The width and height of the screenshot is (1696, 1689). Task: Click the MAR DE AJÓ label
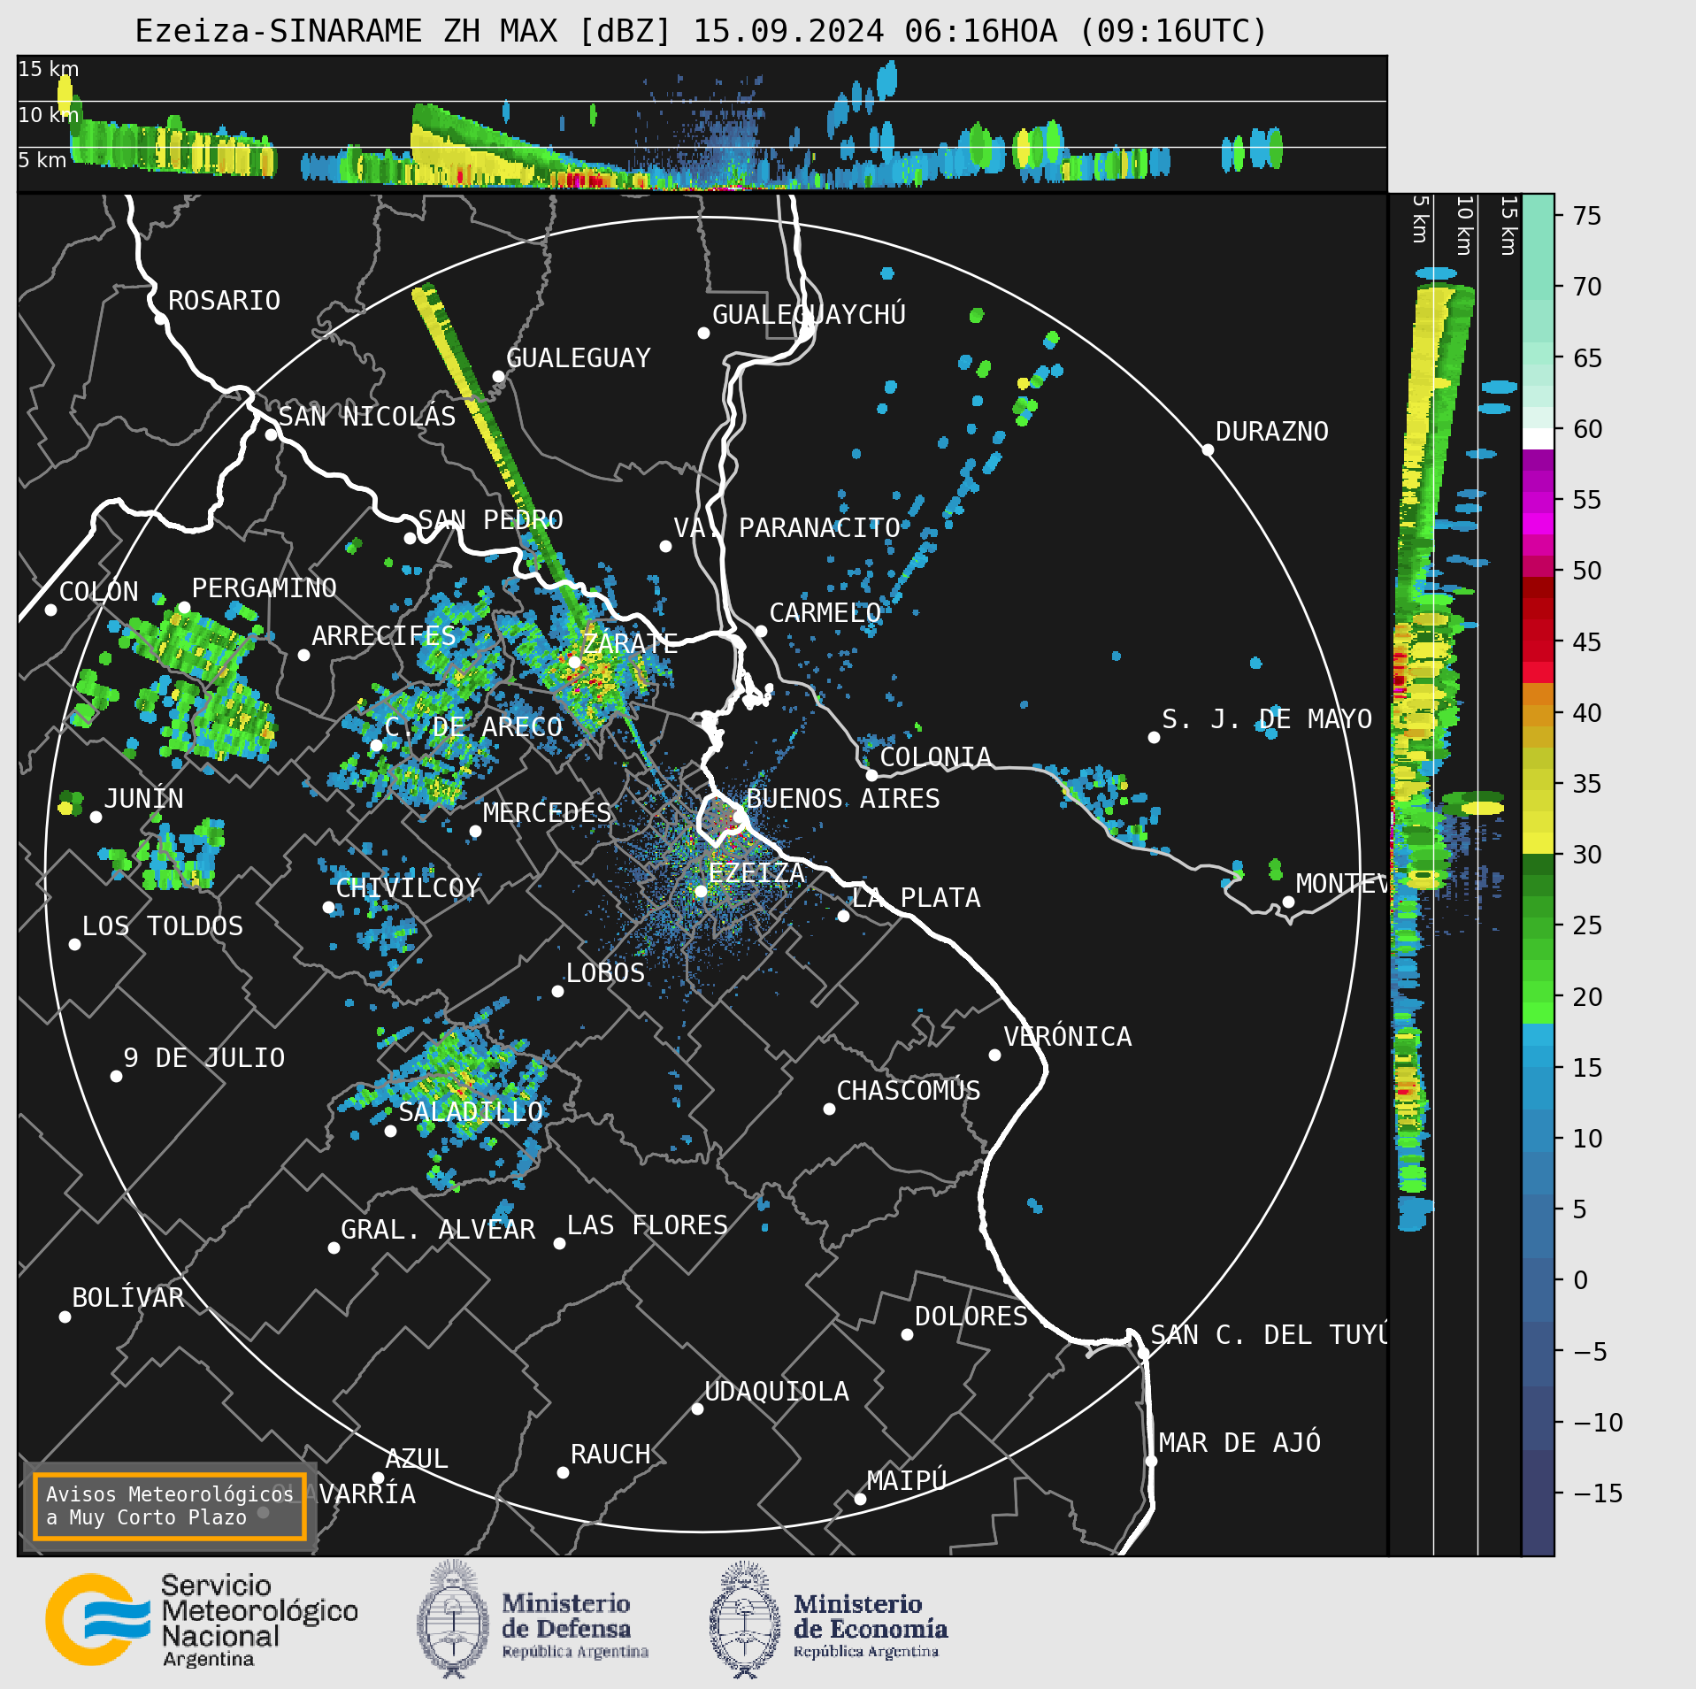coord(1239,1442)
